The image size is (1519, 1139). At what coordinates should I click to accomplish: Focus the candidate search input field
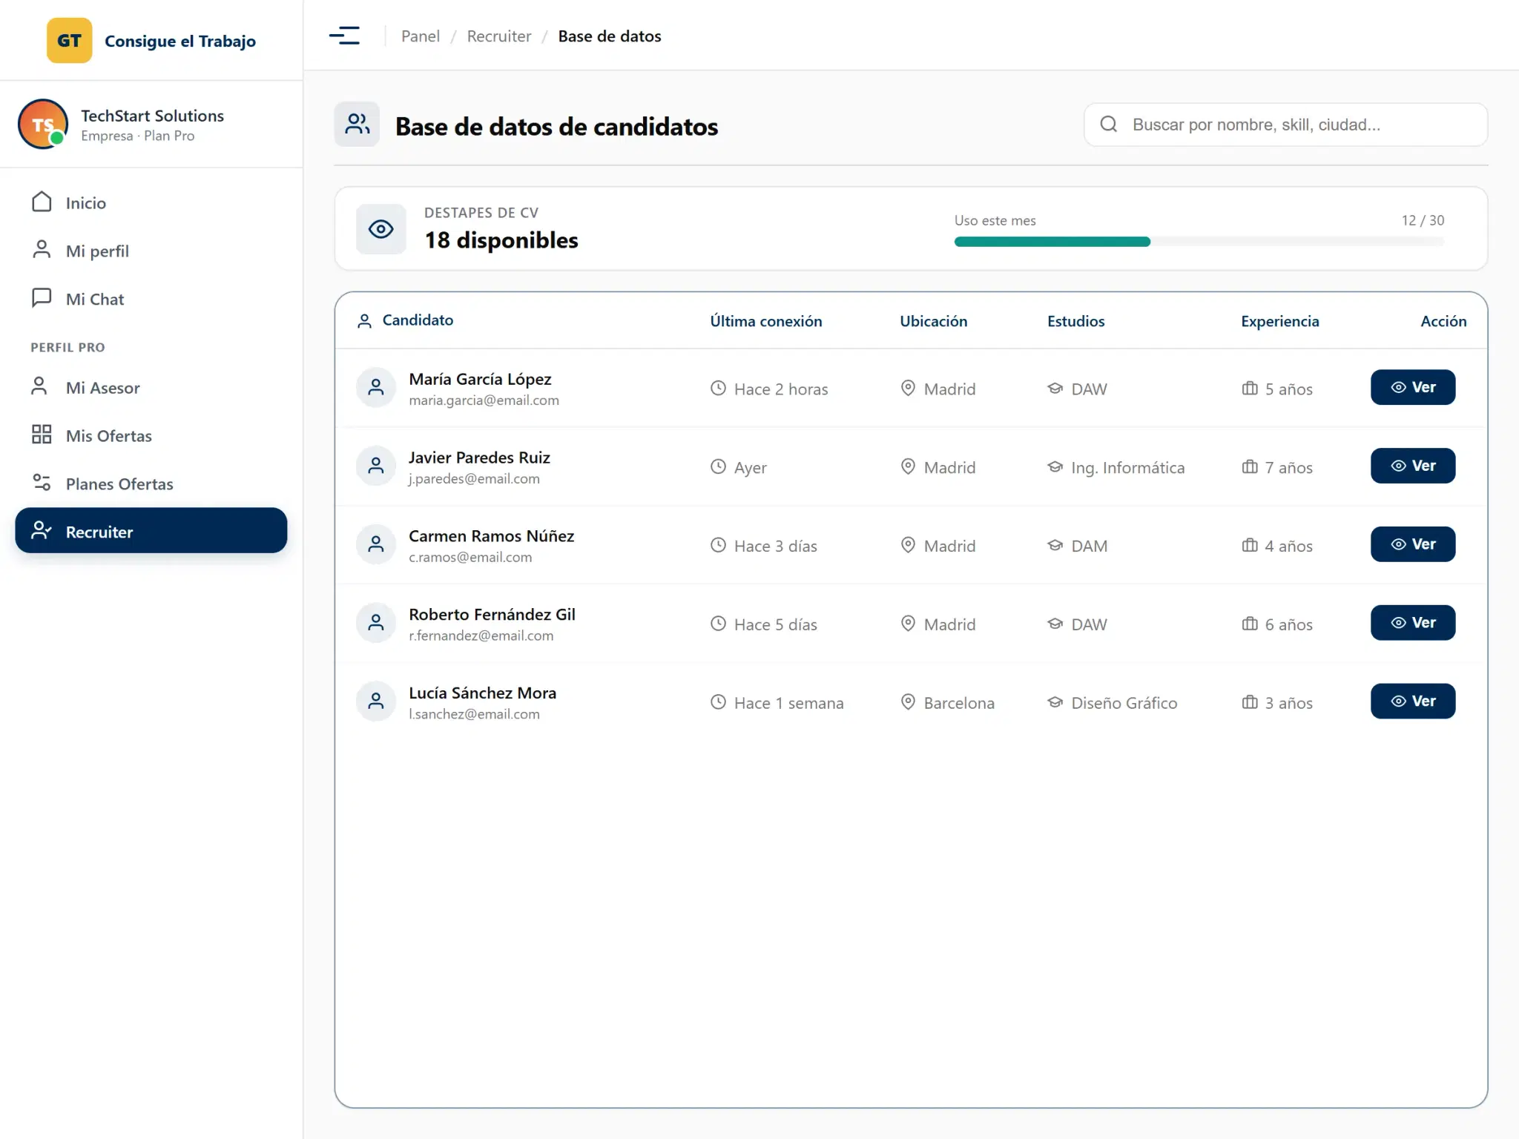pos(1286,125)
